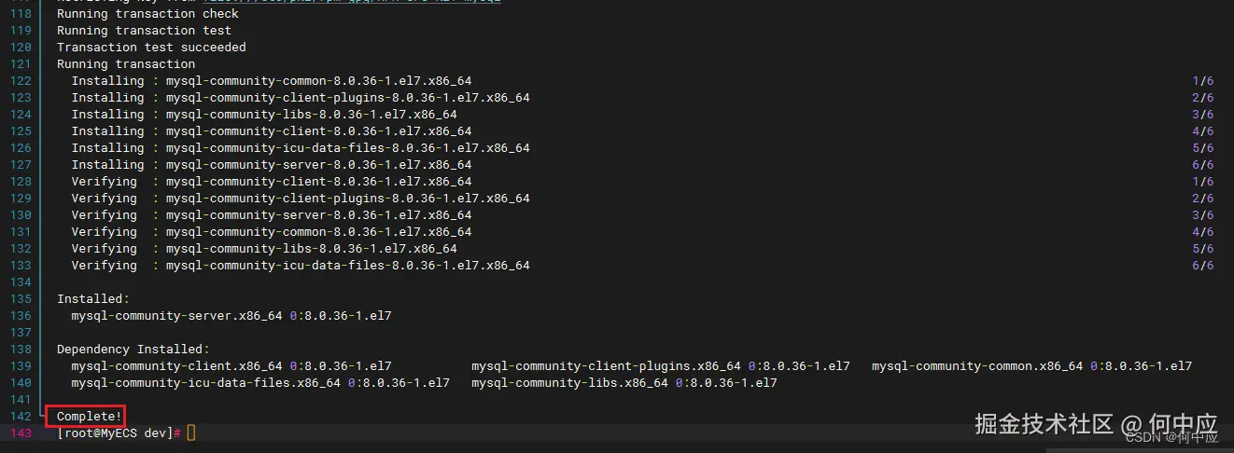Click 'Installed:' heading on line 135
This screenshot has width=1234, height=453.
tap(90, 298)
